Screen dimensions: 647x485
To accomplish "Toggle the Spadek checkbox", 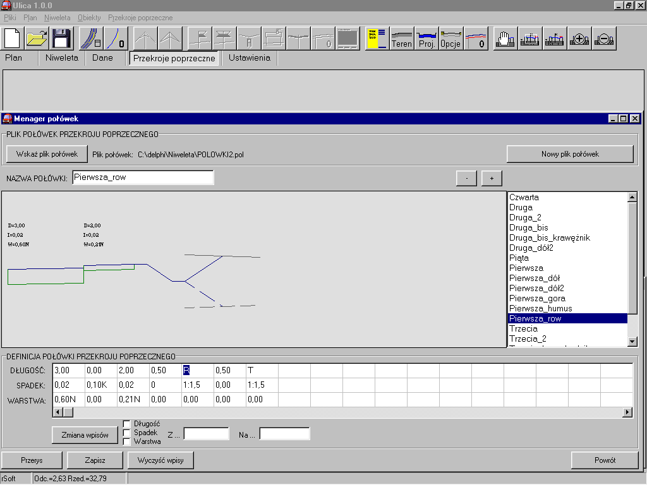I will tap(126, 433).
